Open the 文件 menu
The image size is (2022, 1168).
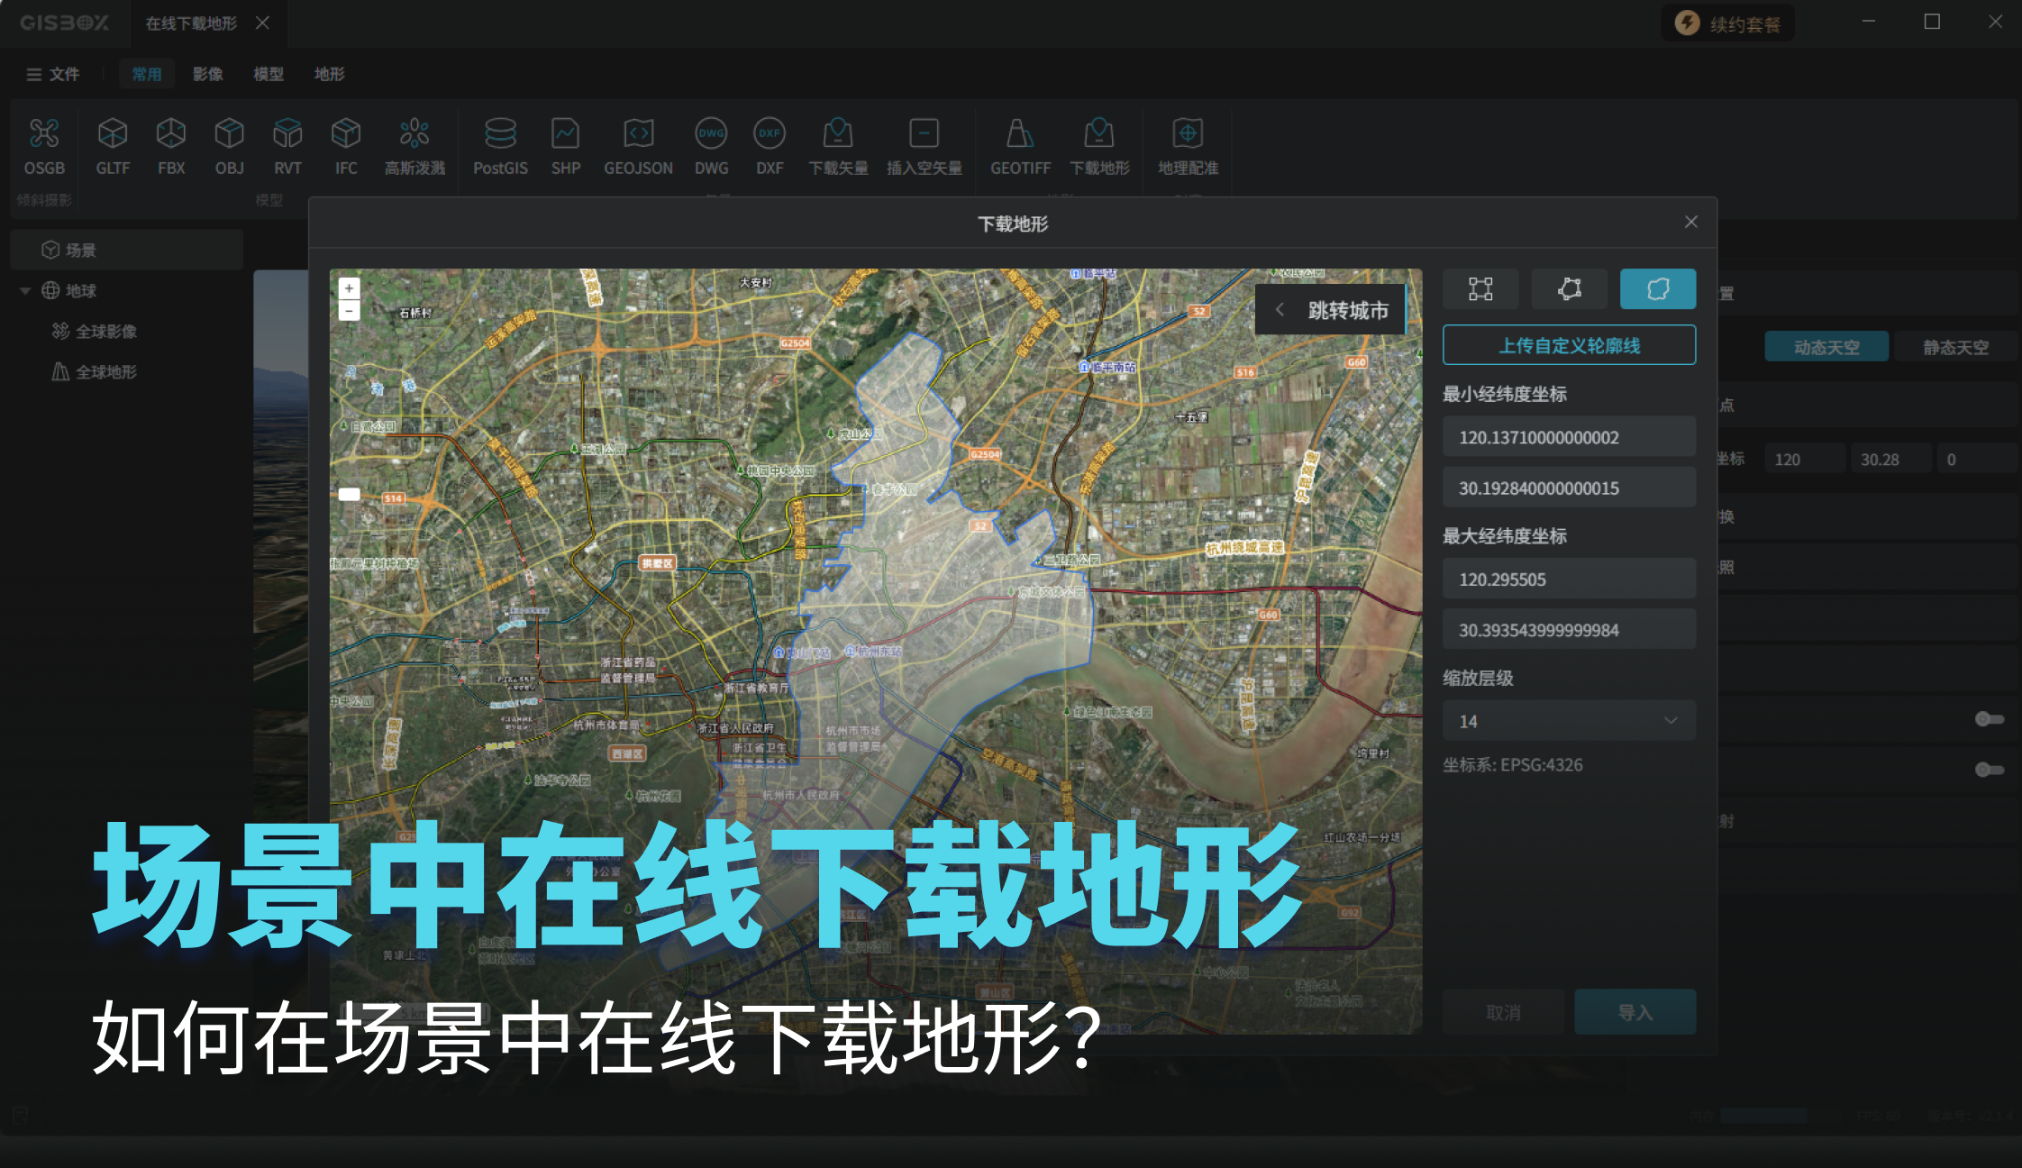(x=53, y=74)
